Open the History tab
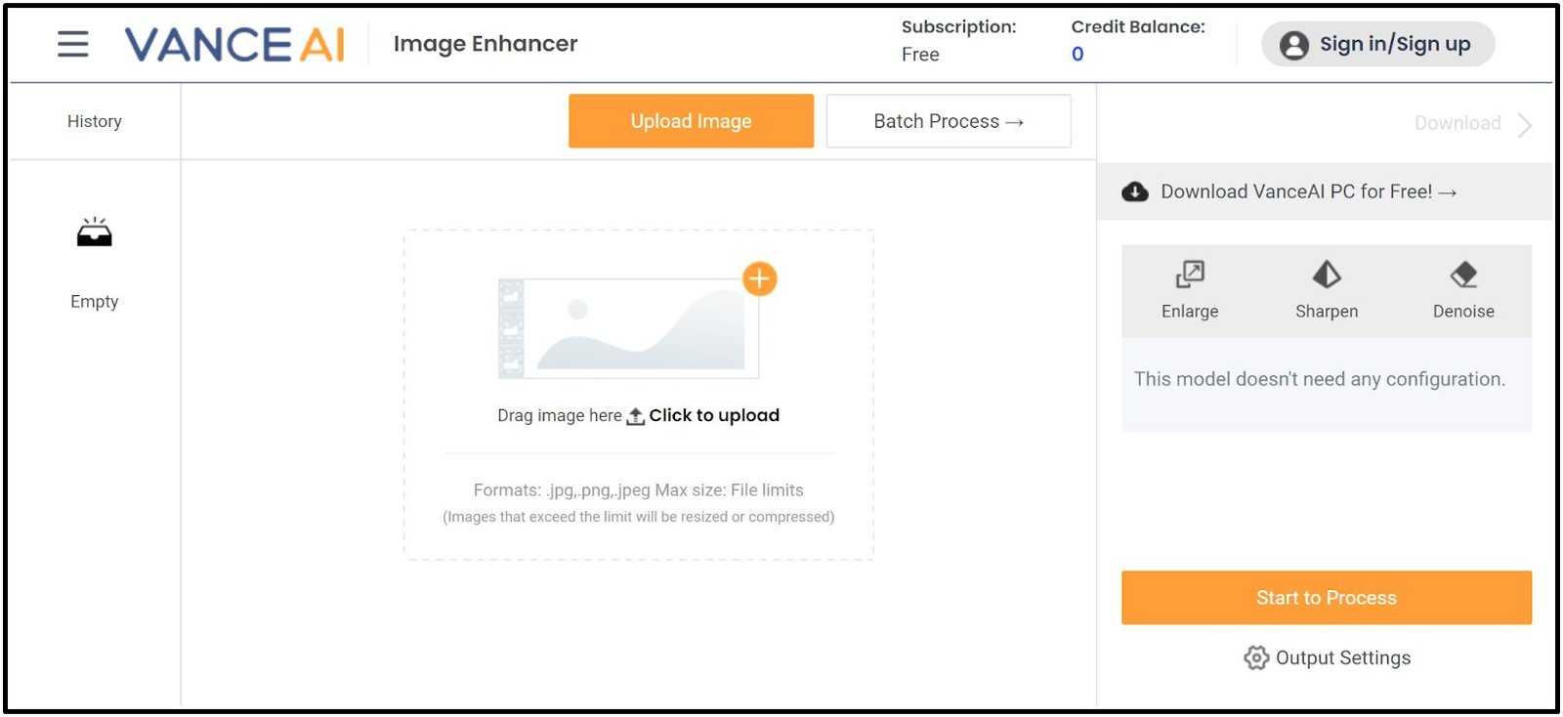This screenshot has height=717, width=1563. [x=95, y=121]
